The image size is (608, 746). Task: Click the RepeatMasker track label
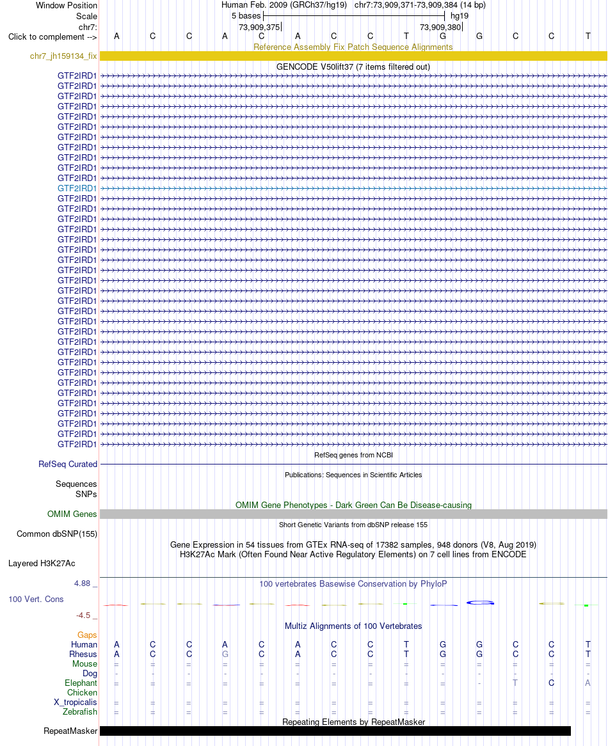click(70, 731)
